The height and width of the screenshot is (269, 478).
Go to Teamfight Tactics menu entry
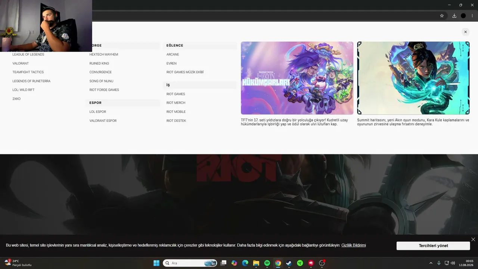tap(28, 72)
